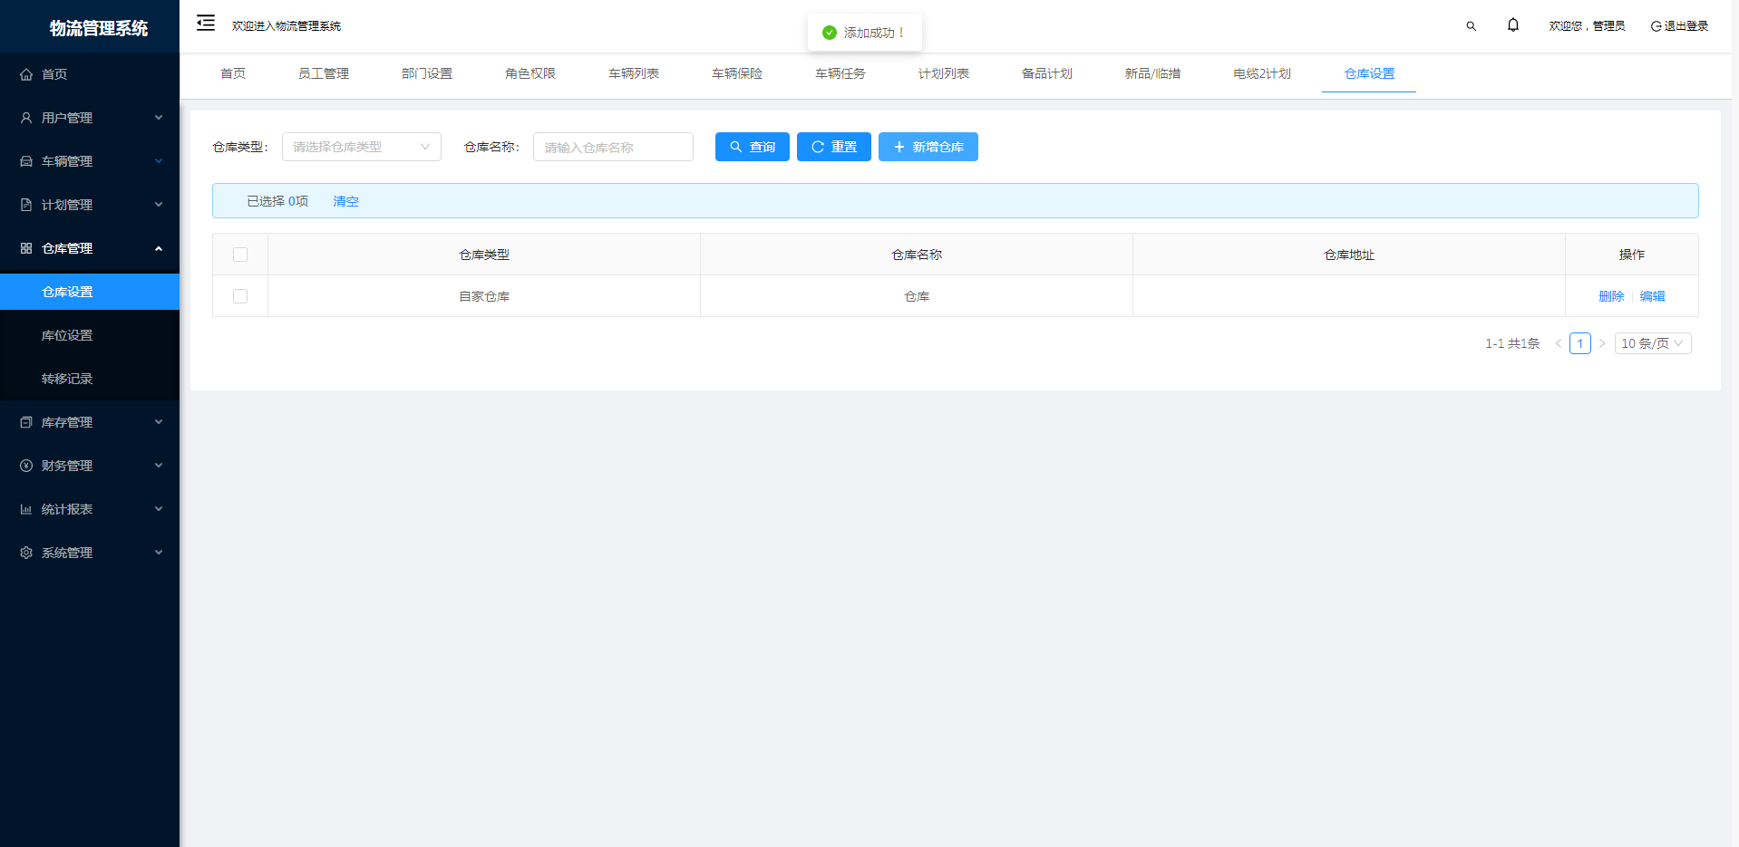Click 删除 for the 自家仓库 row
The height and width of the screenshot is (847, 1739).
click(x=1611, y=296)
